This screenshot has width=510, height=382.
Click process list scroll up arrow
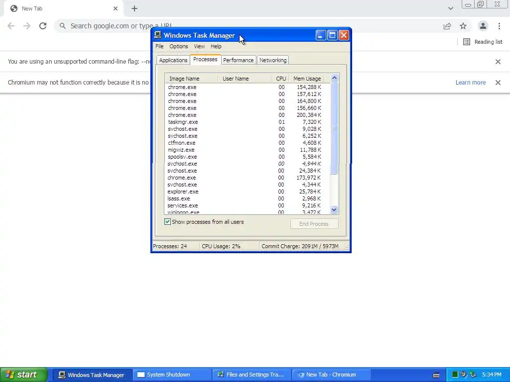334,78
